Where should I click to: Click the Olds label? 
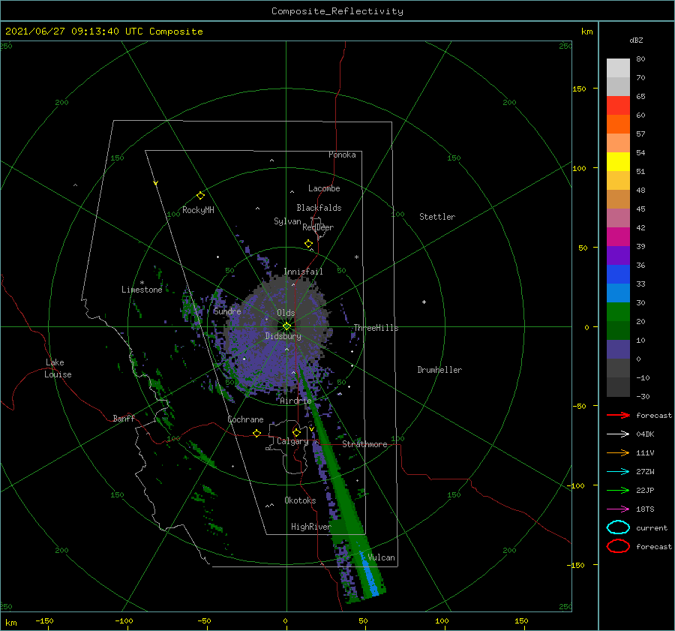(286, 313)
